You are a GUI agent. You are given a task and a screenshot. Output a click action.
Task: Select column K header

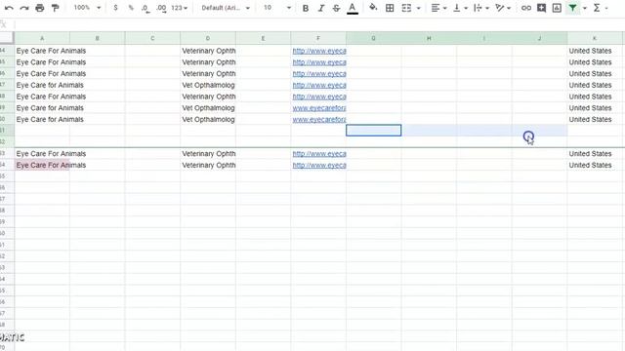pos(595,38)
